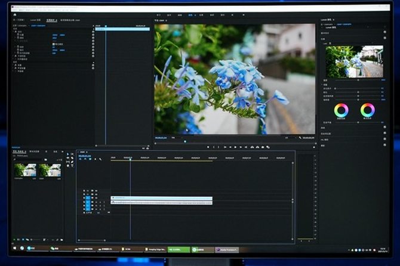Select the Selection tool in the timeline tools panel
This screenshot has width=400, height=266.
click(x=67, y=154)
